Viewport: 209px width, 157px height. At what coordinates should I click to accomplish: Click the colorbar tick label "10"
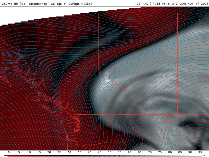29,152
